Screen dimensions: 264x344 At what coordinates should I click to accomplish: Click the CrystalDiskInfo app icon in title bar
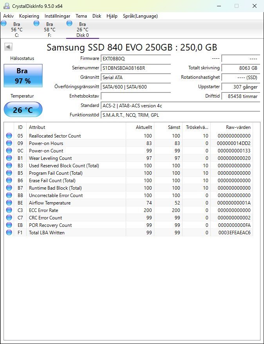(7, 6)
